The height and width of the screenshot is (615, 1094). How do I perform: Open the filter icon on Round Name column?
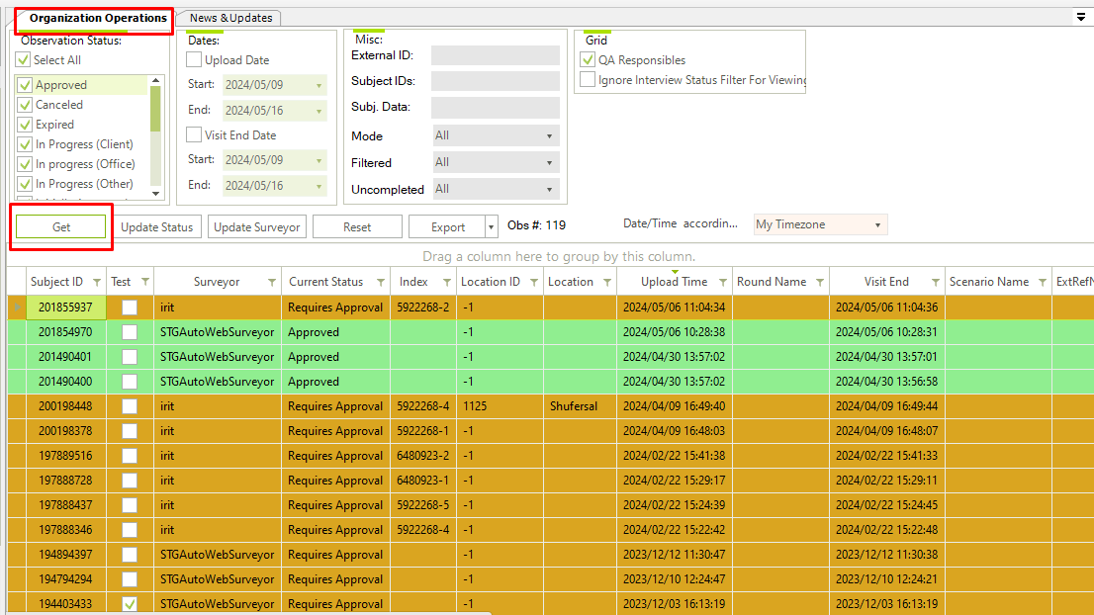[820, 282]
